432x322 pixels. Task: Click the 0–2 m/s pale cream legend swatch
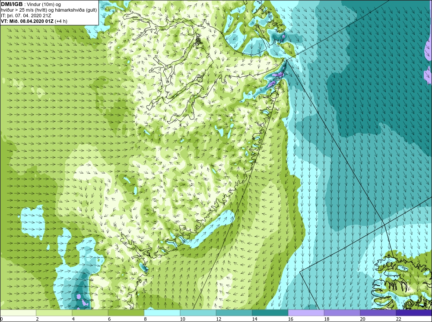point(18,313)
